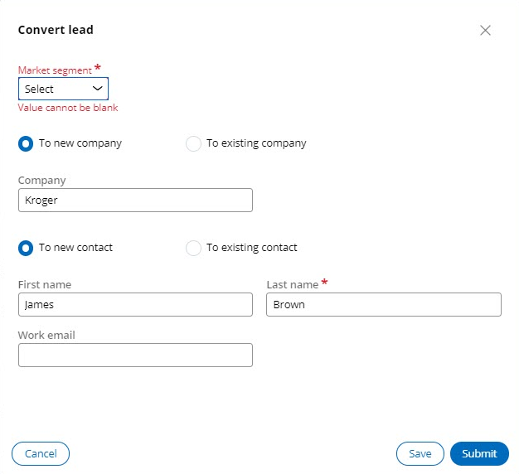This screenshot has height=474, width=519.
Task: Select the To new company option
Action: [x=27, y=143]
